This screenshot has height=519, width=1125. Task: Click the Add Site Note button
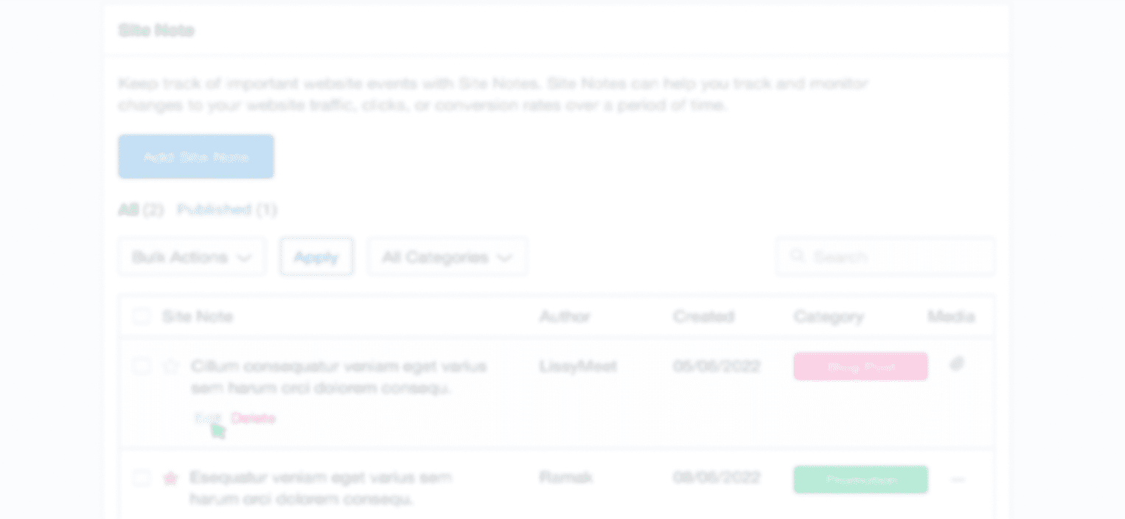[x=196, y=156]
